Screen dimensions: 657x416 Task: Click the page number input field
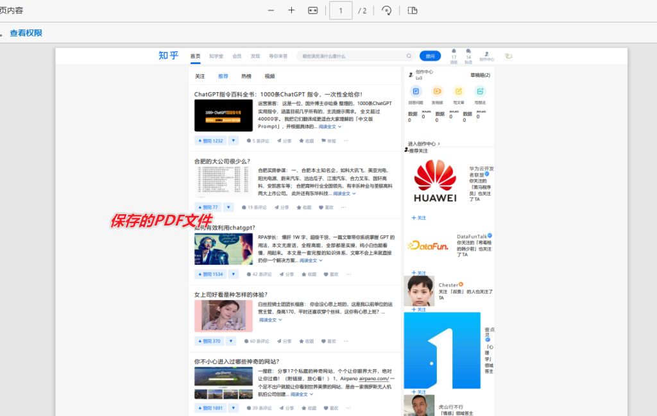tap(341, 11)
